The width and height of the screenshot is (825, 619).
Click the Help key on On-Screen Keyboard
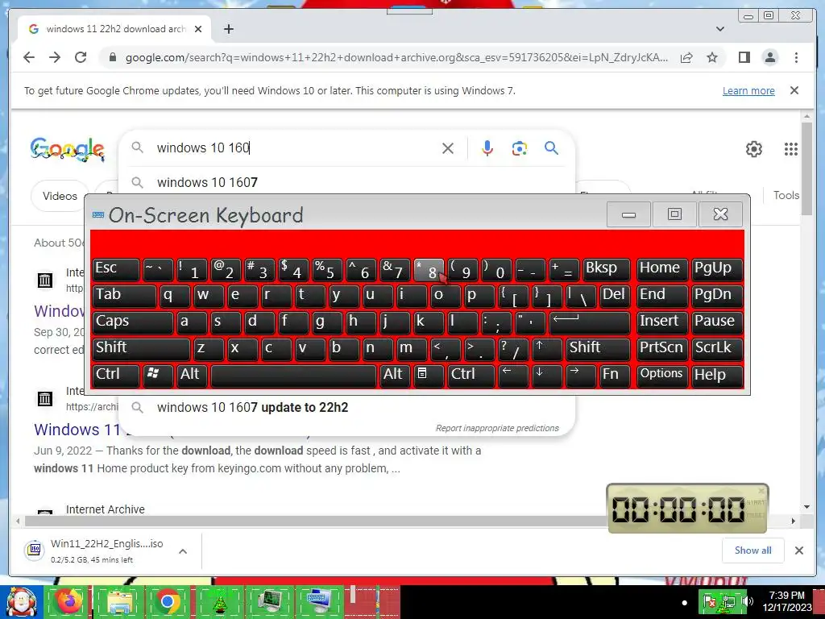pyautogui.click(x=717, y=376)
